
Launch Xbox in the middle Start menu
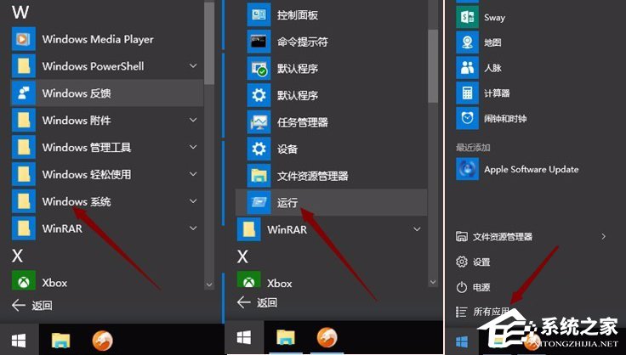tap(332, 281)
